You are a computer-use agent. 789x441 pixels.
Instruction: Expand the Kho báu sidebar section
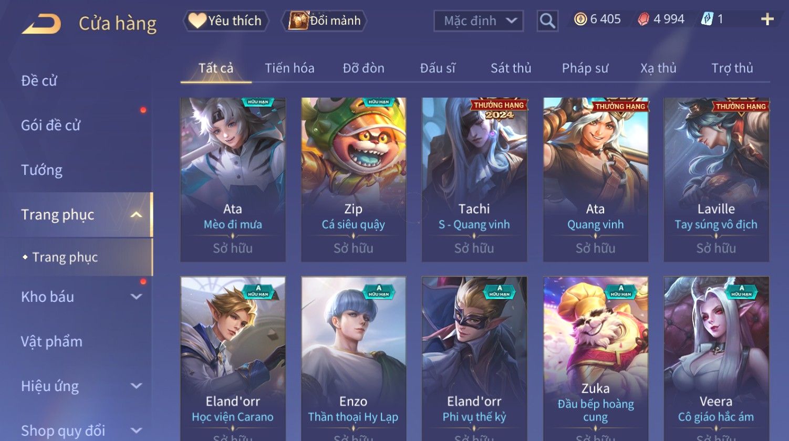[x=136, y=297]
